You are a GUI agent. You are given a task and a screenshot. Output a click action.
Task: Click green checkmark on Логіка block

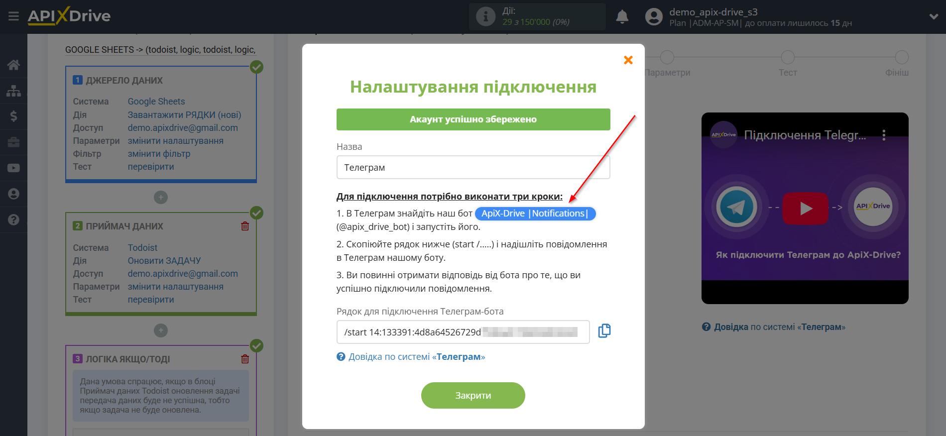pyautogui.click(x=256, y=345)
